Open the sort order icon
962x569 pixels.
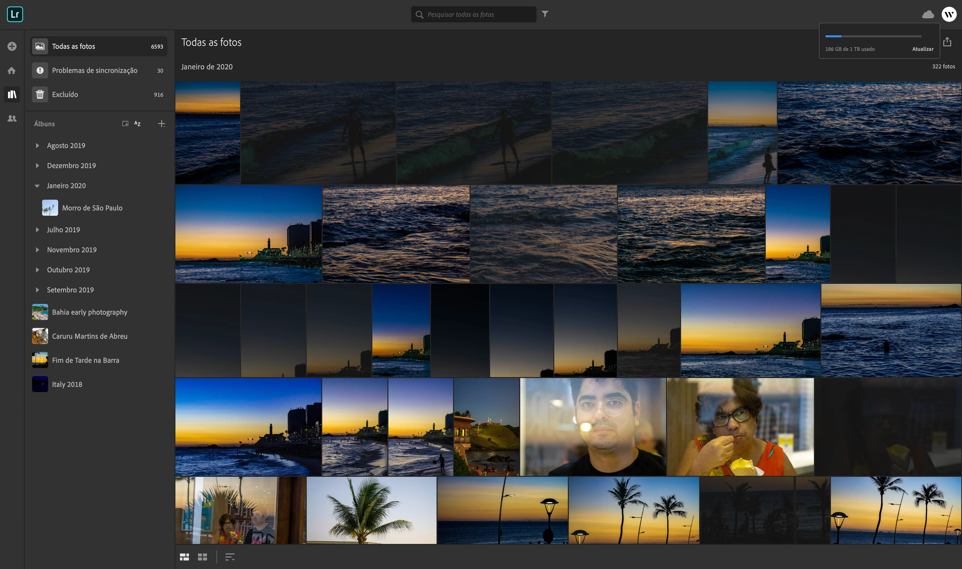tap(230, 557)
